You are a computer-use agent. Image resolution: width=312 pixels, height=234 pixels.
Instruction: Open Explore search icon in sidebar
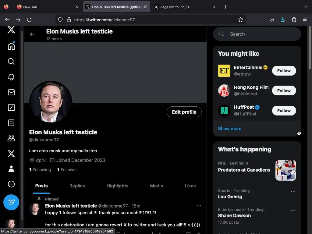tap(11, 62)
